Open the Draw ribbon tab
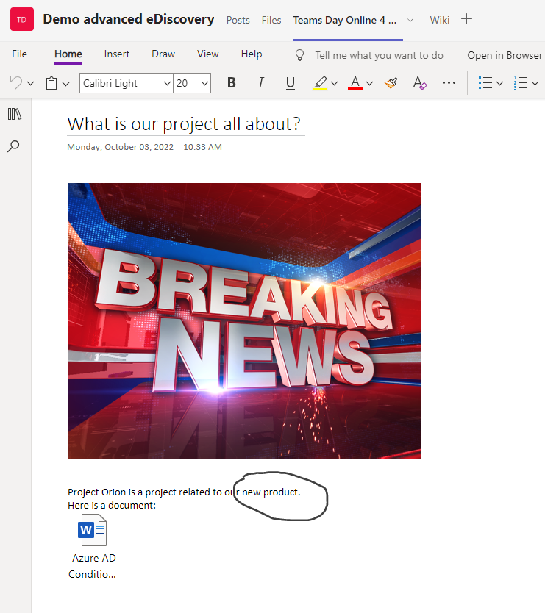 coord(163,54)
